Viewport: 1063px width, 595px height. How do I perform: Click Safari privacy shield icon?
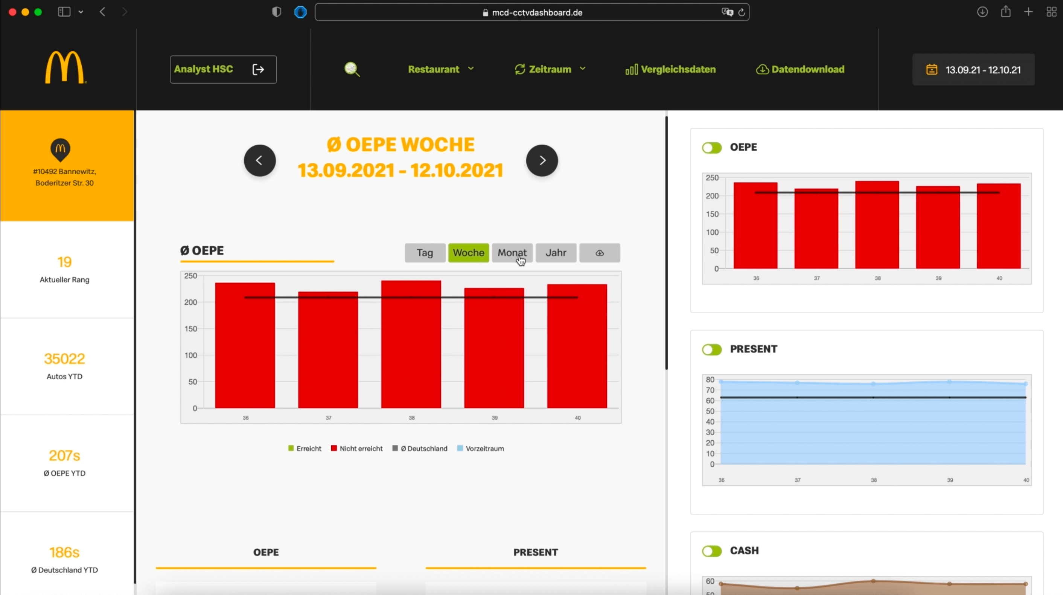tap(277, 12)
